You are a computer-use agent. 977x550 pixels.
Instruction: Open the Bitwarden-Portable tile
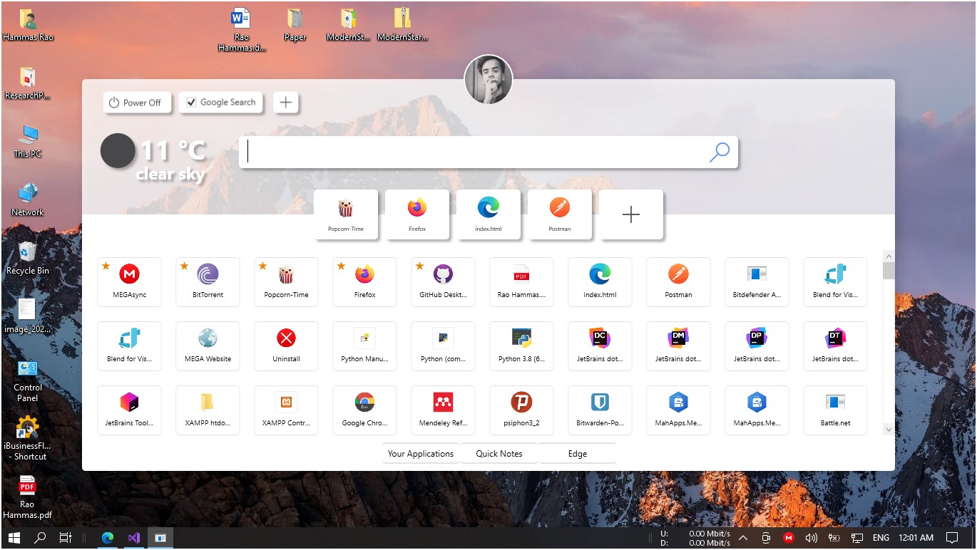pyautogui.click(x=600, y=410)
